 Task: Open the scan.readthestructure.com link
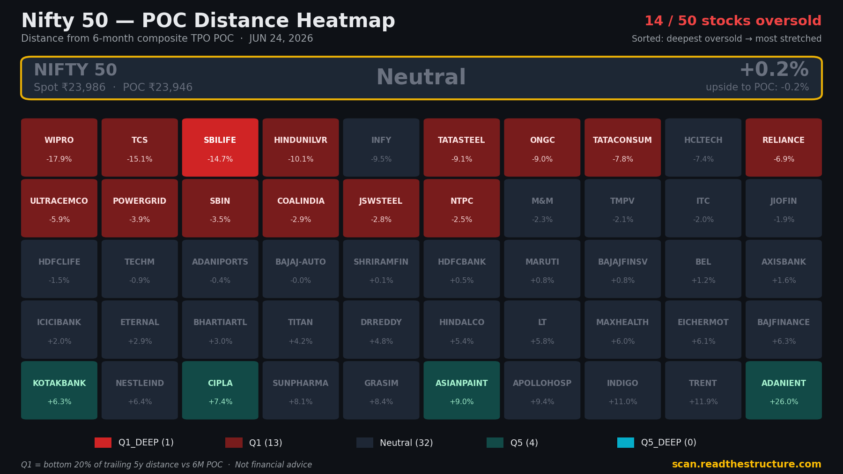click(747, 464)
